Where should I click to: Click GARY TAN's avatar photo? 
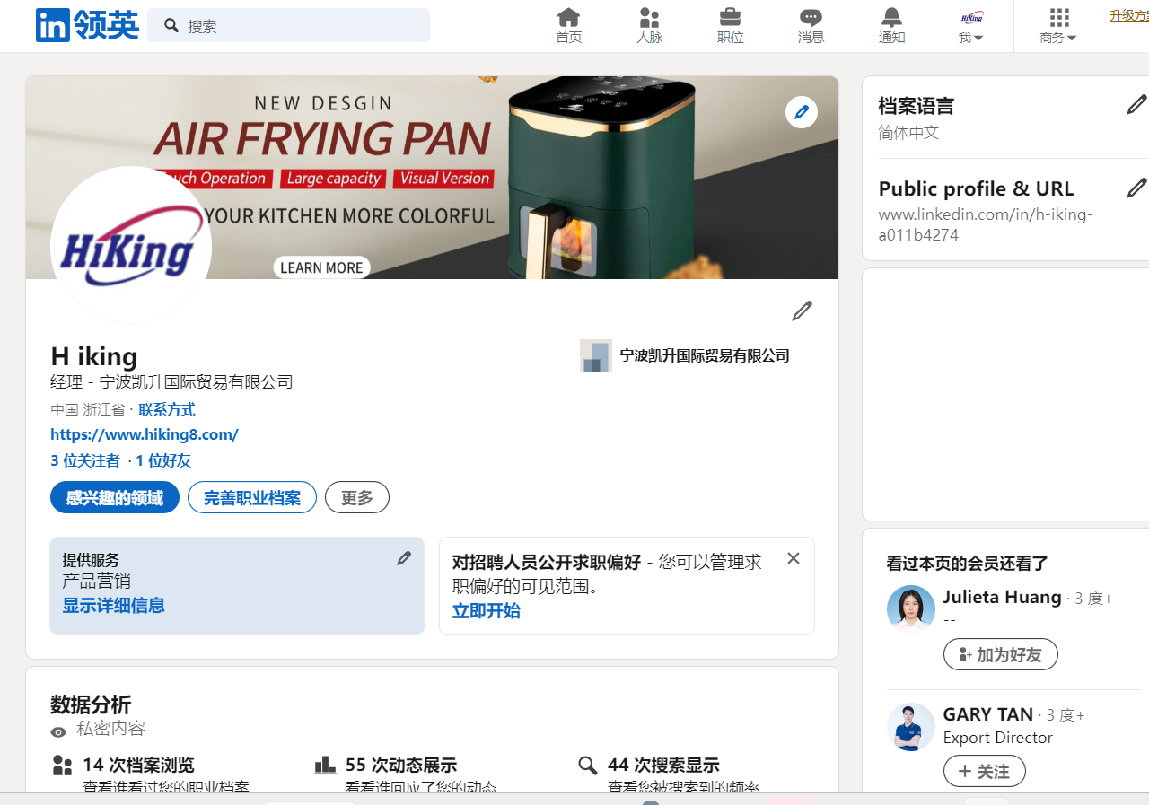tap(911, 727)
